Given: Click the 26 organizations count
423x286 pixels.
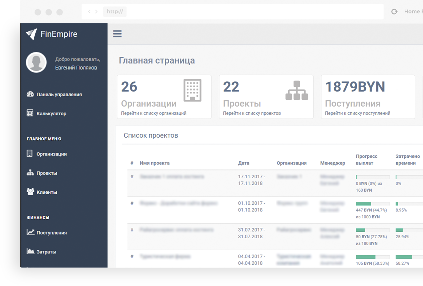Looking at the screenshot, I should click(x=129, y=87).
